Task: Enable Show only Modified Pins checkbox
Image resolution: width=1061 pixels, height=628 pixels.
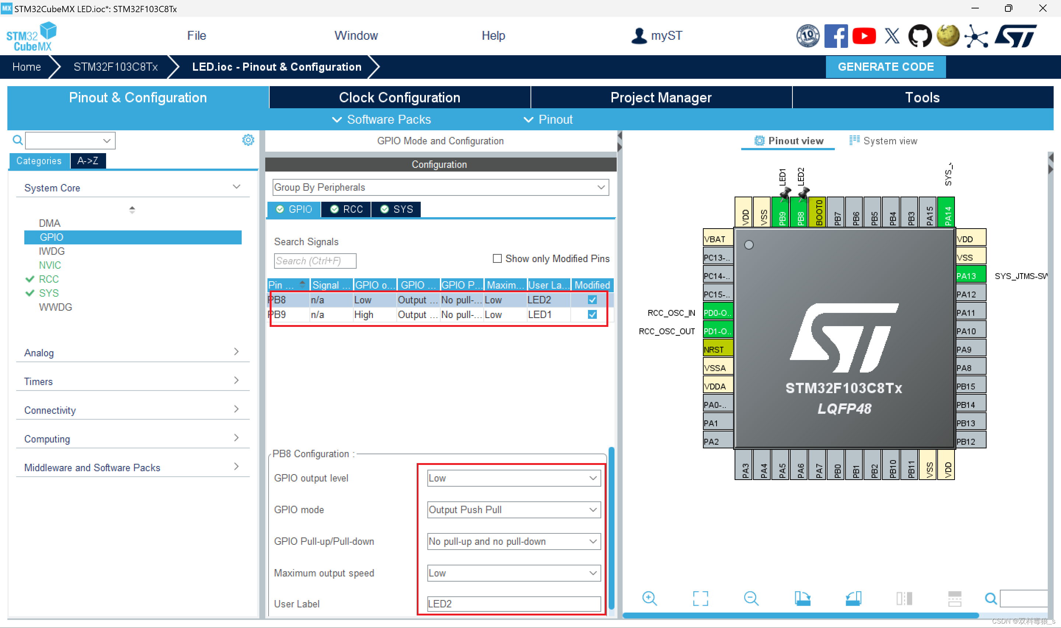Action: pyautogui.click(x=497, y=258)
